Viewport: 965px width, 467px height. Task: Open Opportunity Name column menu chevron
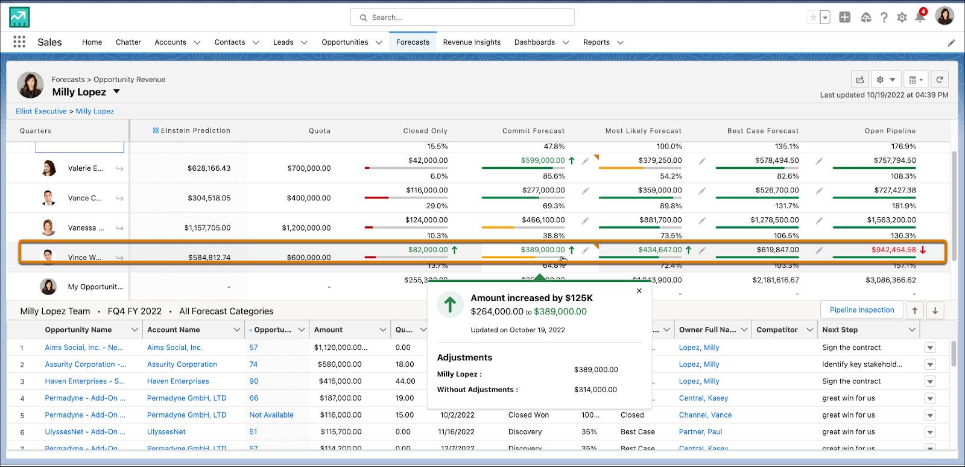point(134,329)
